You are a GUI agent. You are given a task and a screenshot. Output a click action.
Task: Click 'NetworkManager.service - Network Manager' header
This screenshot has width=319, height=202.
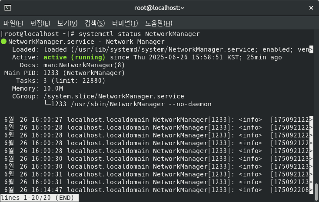pyautogui.click(x=86, y=42)
